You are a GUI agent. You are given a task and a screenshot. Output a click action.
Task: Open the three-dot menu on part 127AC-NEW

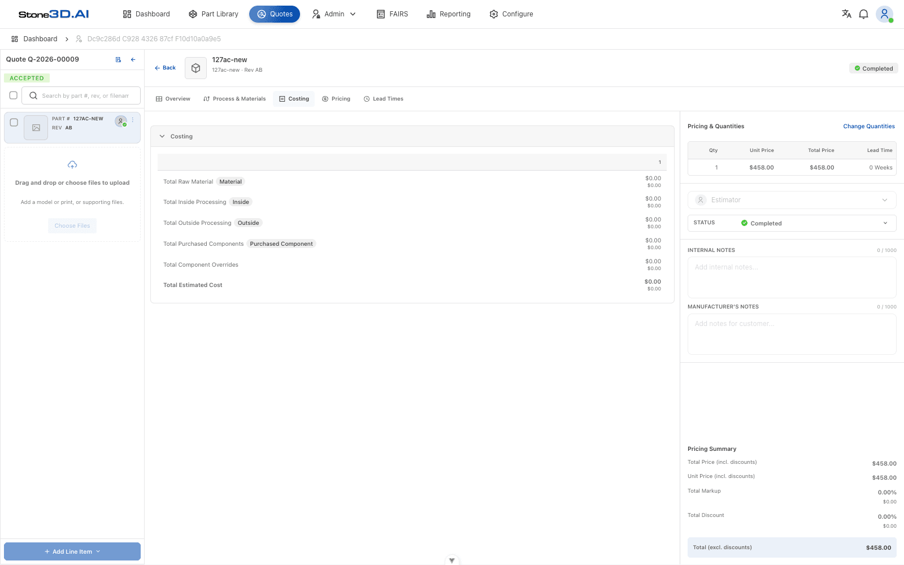[133, 120]
